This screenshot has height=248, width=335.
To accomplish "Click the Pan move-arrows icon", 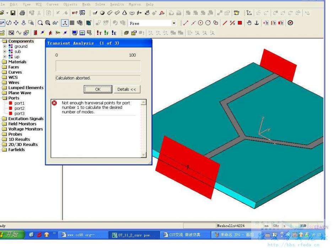I will 16,23.
